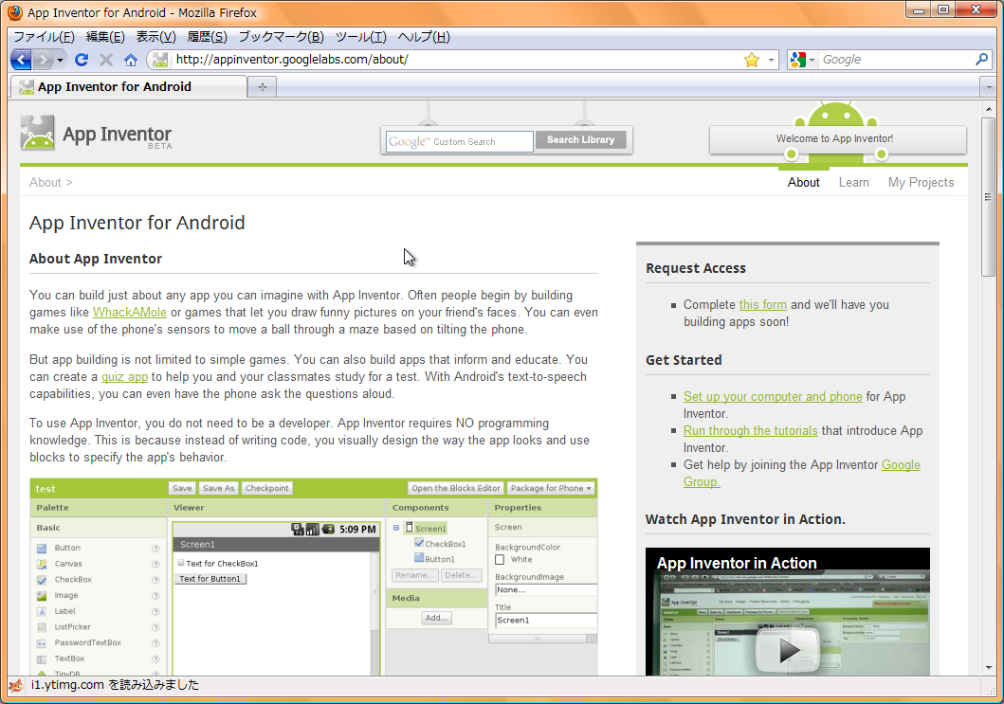1004x704 pixels.
Task: Click the PasswordTextBox palette icon
Action: (x=42, y=643)
